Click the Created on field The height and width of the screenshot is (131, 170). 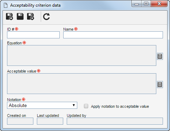coord(20,121)
